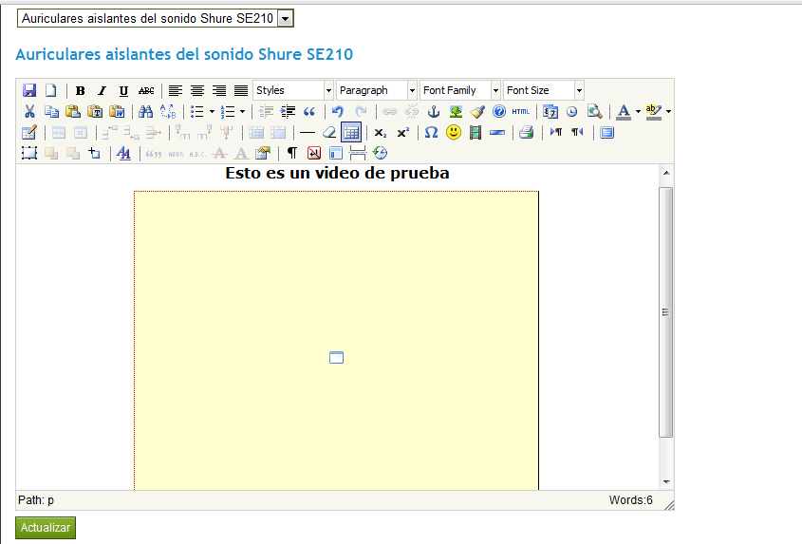Insert an unordered bullet list
This screenshot has width=802, height=544.
pyautogui.click(x=196, y=112)
